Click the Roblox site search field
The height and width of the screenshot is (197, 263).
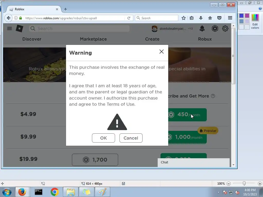point(79,28)
